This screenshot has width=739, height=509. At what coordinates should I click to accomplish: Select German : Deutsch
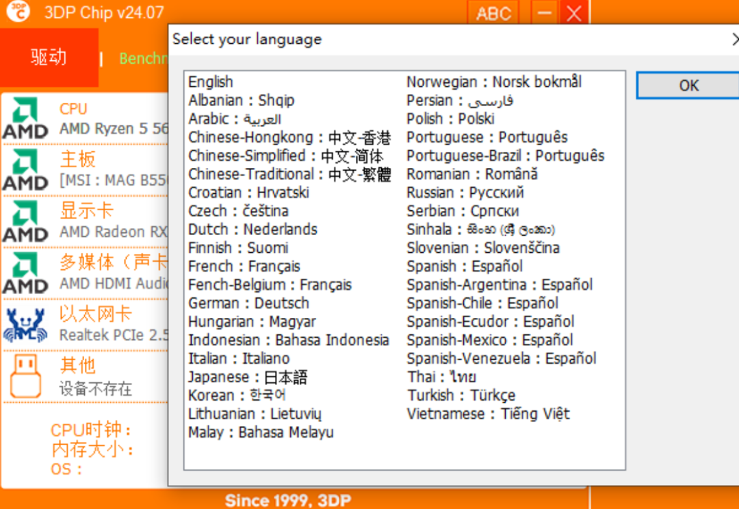point(248,303)
